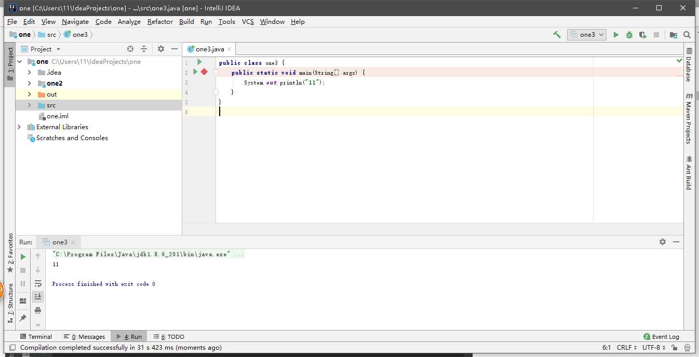Expand External Libraries node
Screen dimensions: 699x357
[20, 127]
